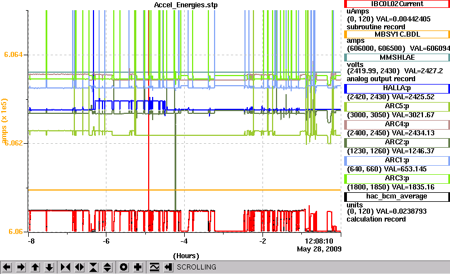The image size is (450, 274).
Task: Click the SCROLLING status text
Action: click(197, 267)
